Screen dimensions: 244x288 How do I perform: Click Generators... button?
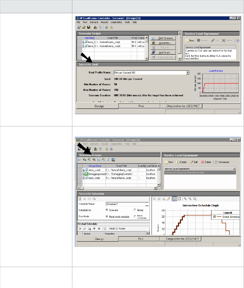163,43
